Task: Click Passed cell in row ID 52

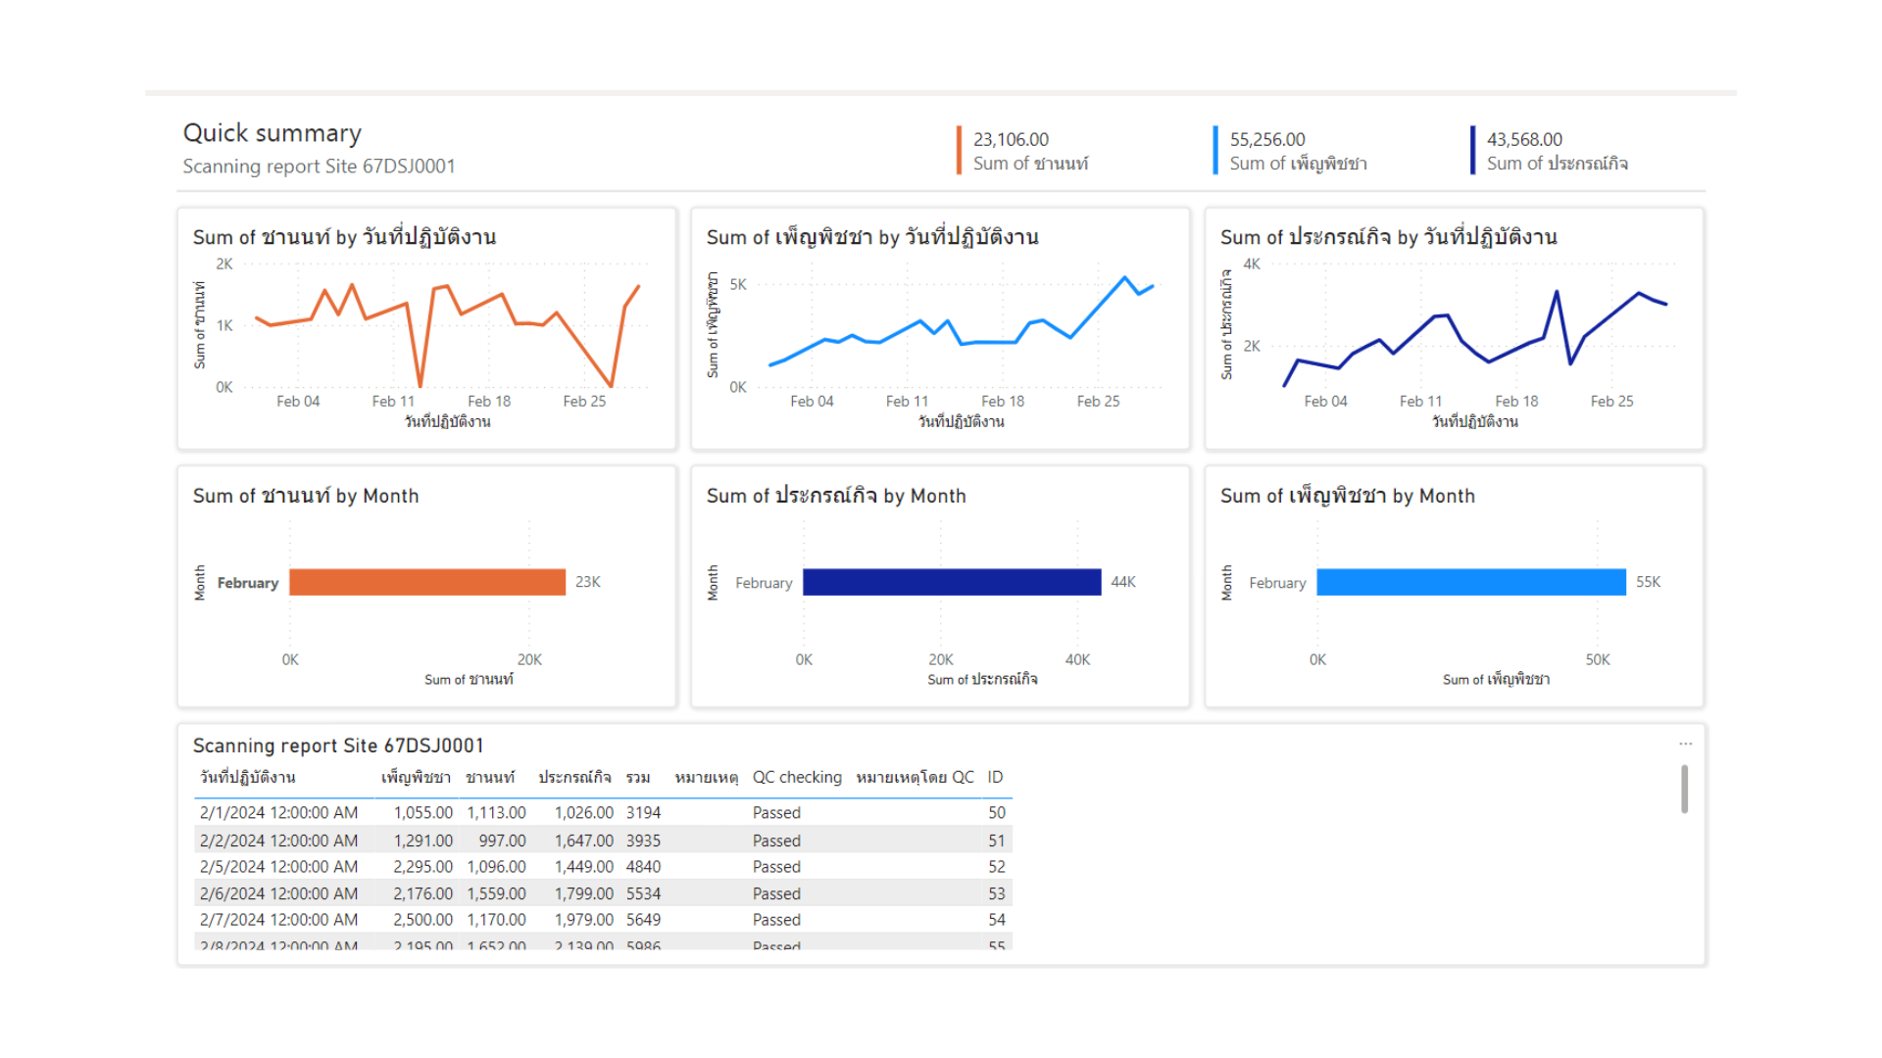Action: coord(776,867)
